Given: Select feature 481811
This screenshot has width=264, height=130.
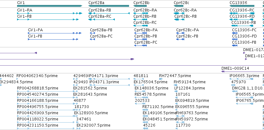Looking at the screenshot, I should coord(141,76).
